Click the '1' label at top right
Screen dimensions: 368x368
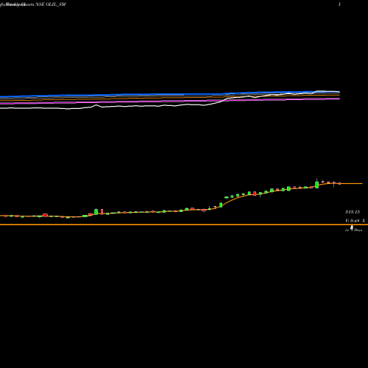(x=339, y=4)
